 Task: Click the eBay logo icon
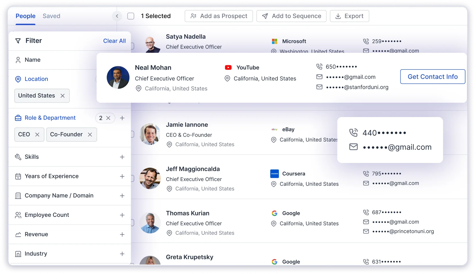[x=275, y=129]
